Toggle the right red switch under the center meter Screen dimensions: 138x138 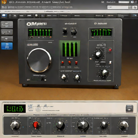76,63
